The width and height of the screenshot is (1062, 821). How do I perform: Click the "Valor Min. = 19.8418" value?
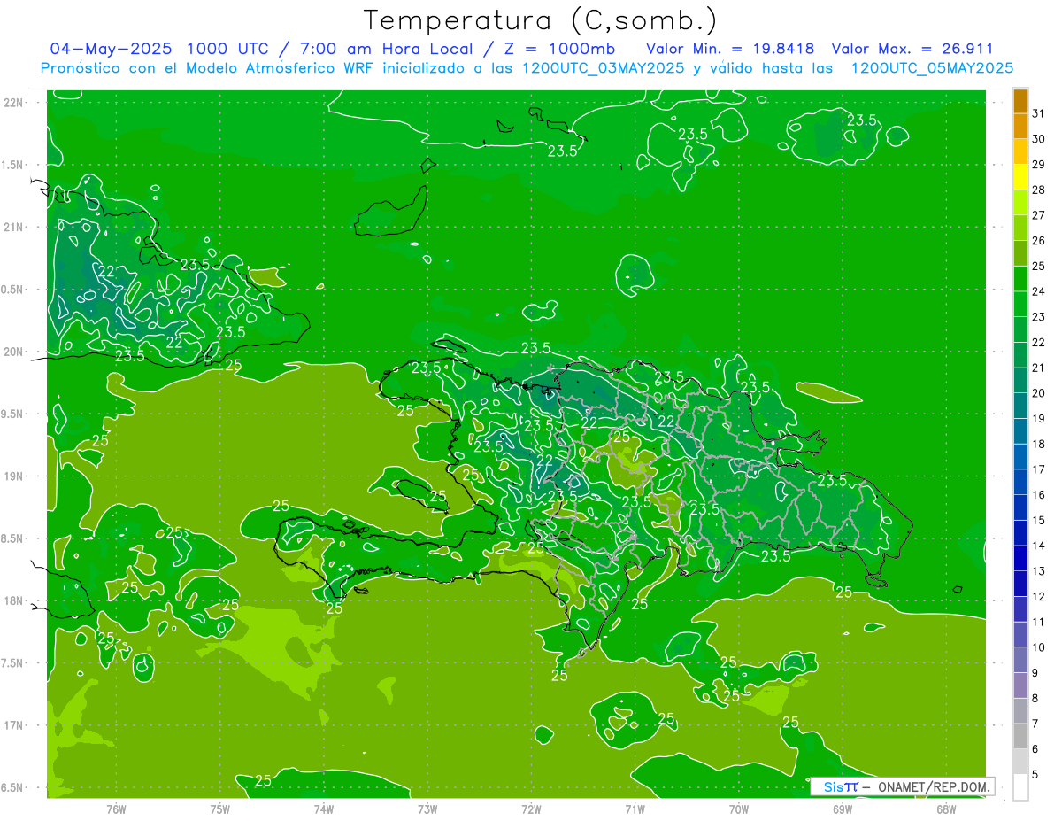coord(731,49)
